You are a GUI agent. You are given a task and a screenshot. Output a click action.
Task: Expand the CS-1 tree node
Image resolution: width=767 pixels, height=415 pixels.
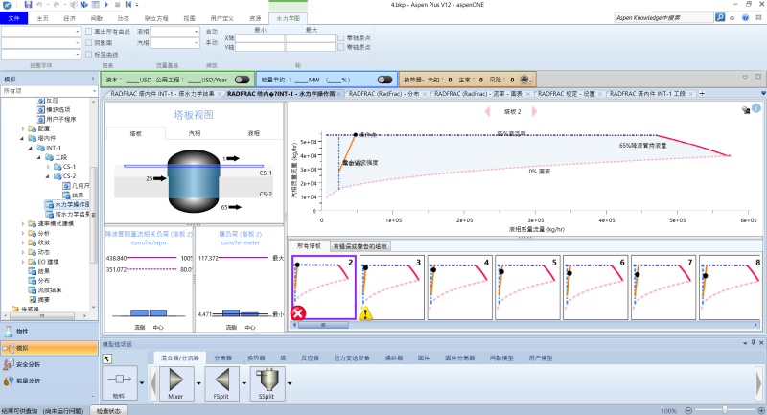[x=48, y=167]
